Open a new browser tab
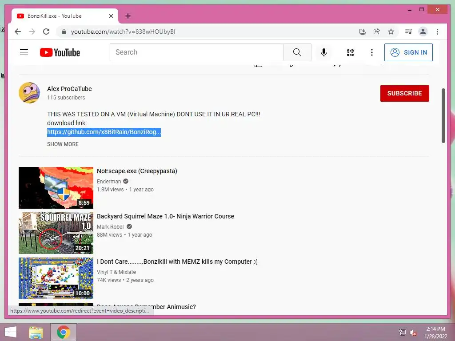 [x=128, y=16]
